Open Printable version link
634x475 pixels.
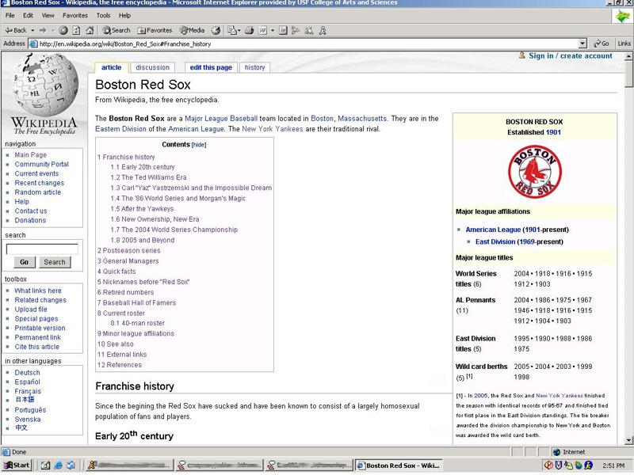pos(40,328)
